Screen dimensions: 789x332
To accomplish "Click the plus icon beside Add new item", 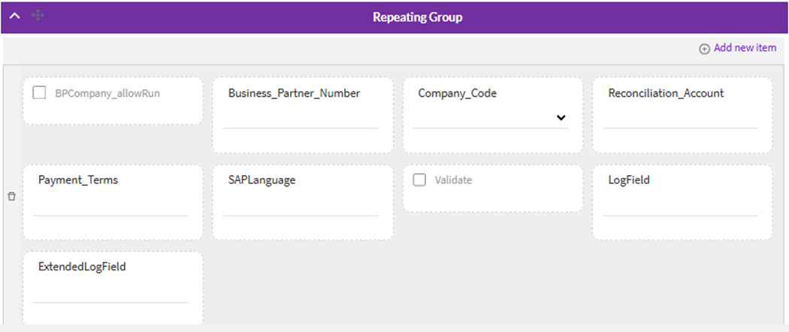I will (x=704, y=49).
